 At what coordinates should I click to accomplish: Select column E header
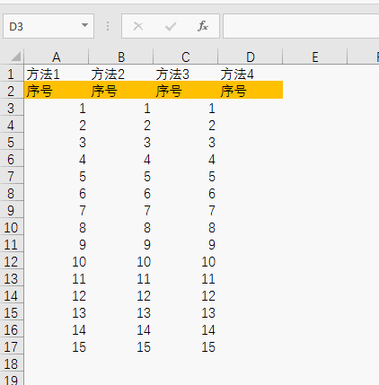coord(315,57)
